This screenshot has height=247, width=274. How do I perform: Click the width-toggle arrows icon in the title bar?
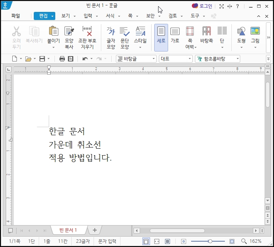tap(229, 7)
